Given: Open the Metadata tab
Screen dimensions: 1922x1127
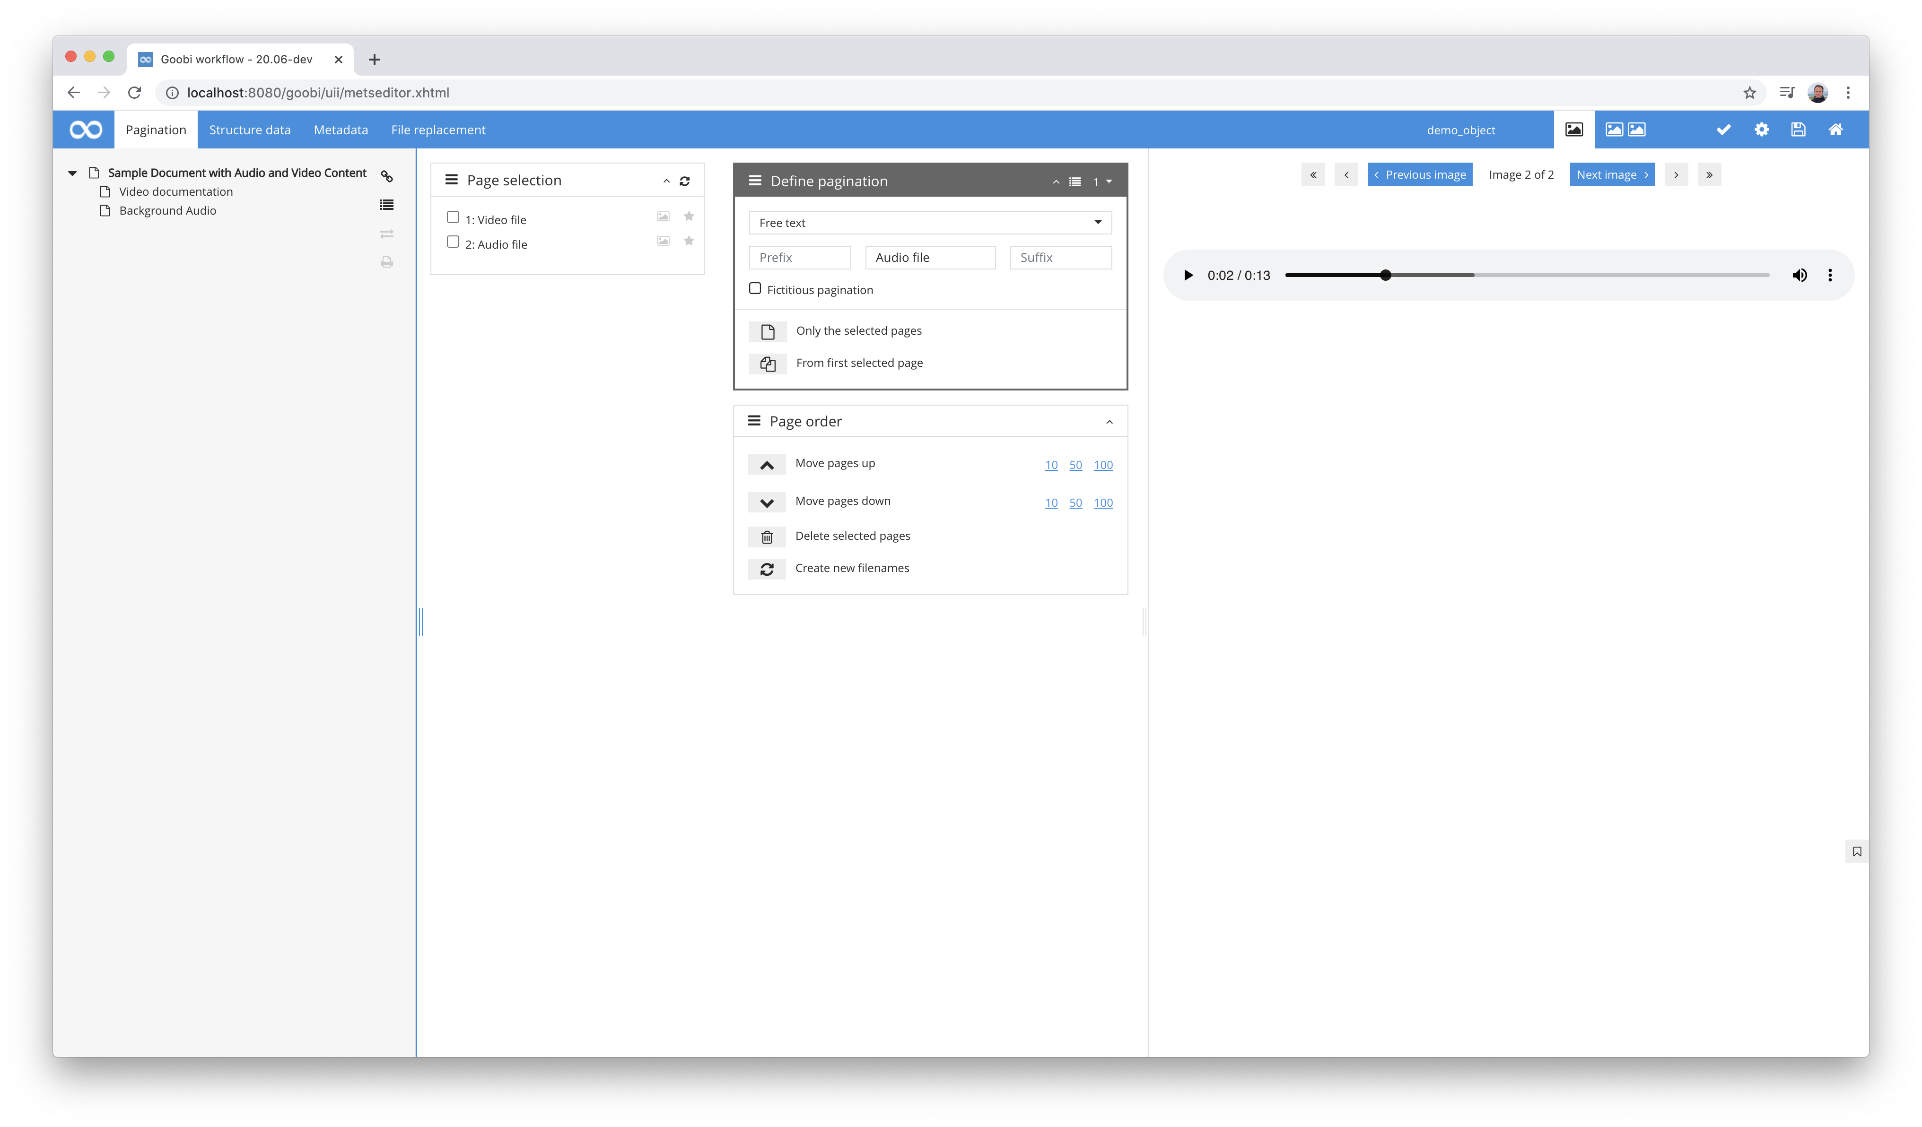Looking at the screenshot, I should (340, 130).
